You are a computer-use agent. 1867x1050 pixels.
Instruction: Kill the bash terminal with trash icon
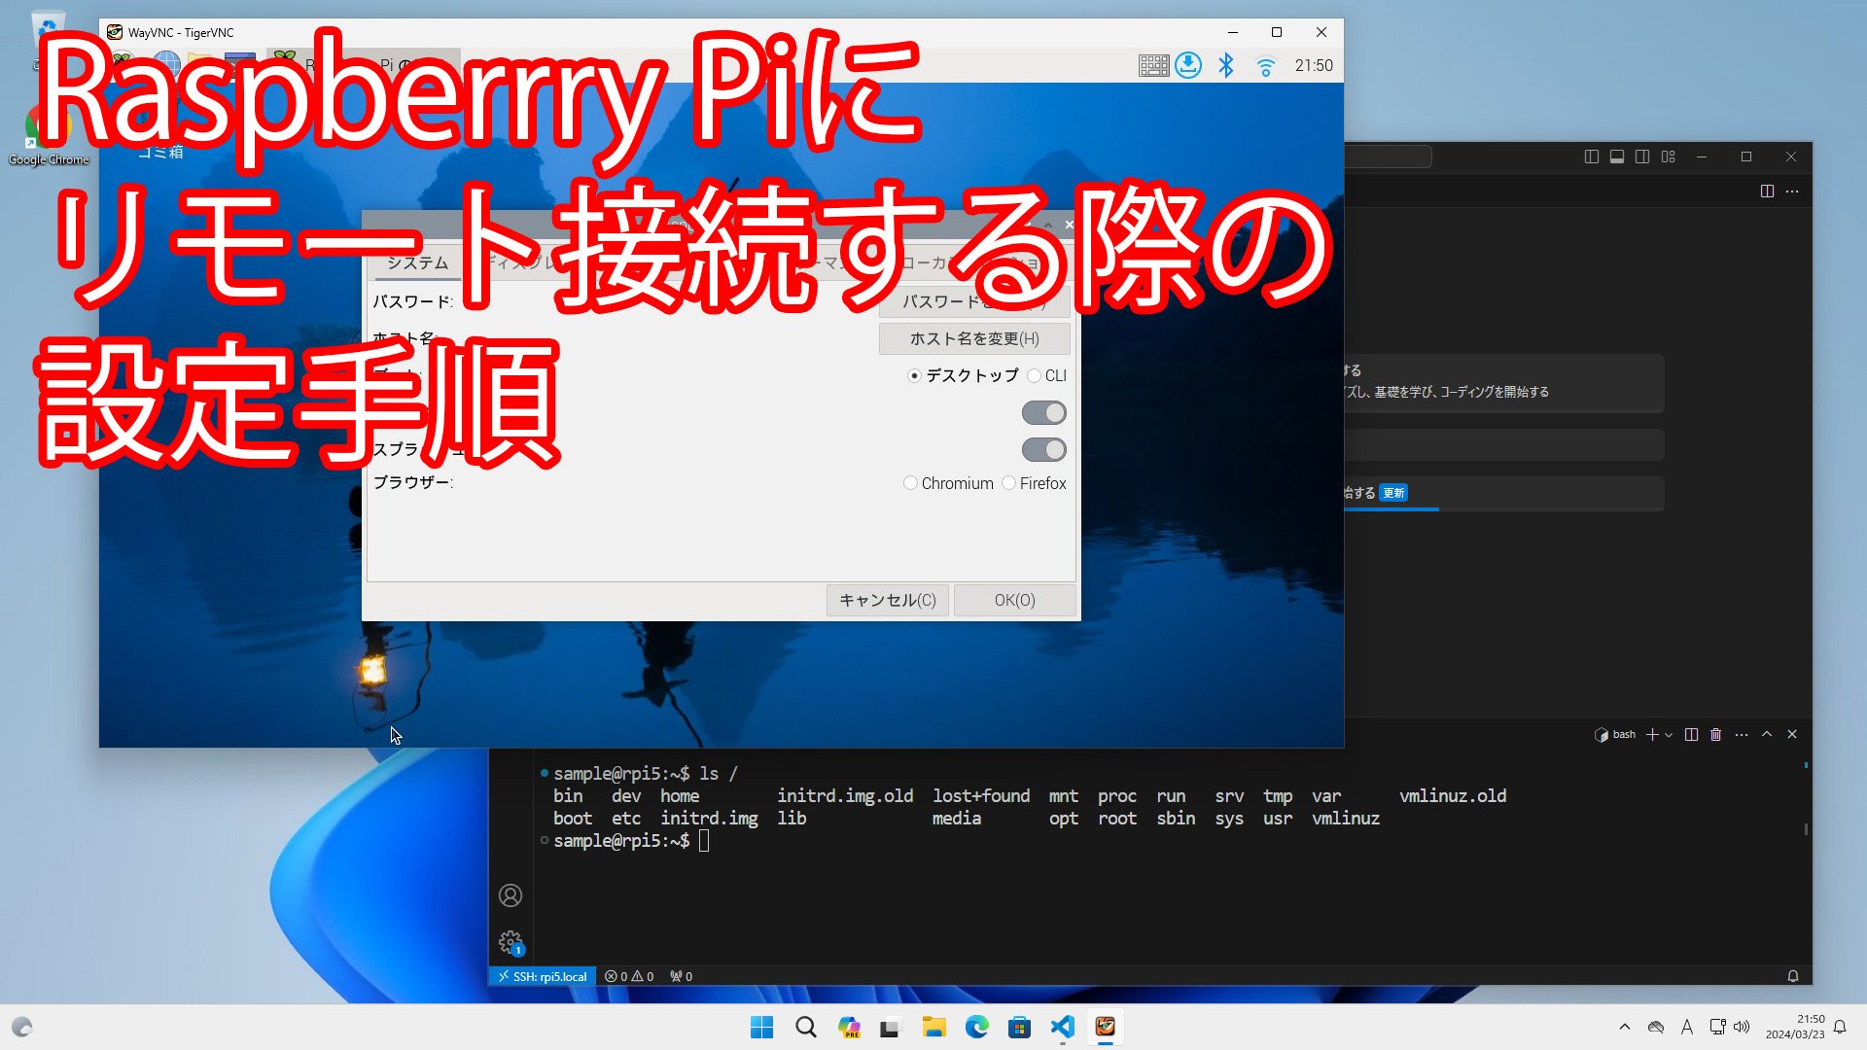1716,735
